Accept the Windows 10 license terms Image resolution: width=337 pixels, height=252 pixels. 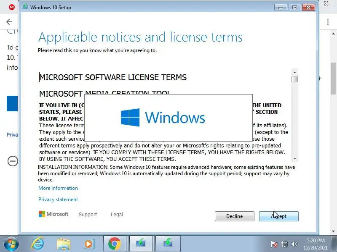pos(278,216)
